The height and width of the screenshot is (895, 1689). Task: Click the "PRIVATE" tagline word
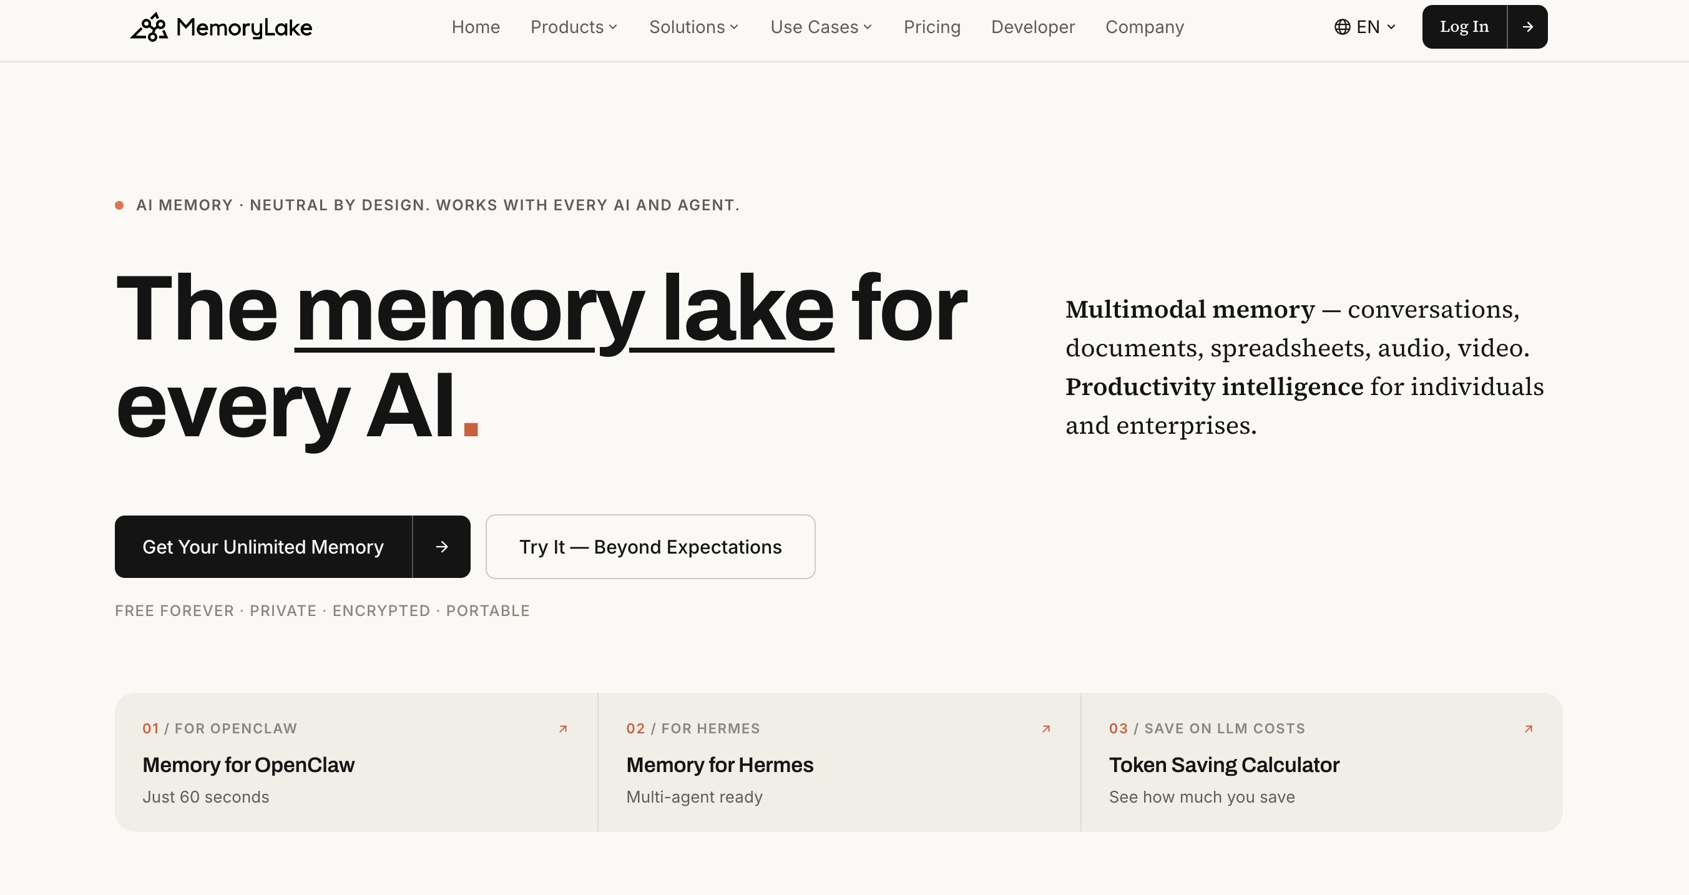tap(283, 610)
